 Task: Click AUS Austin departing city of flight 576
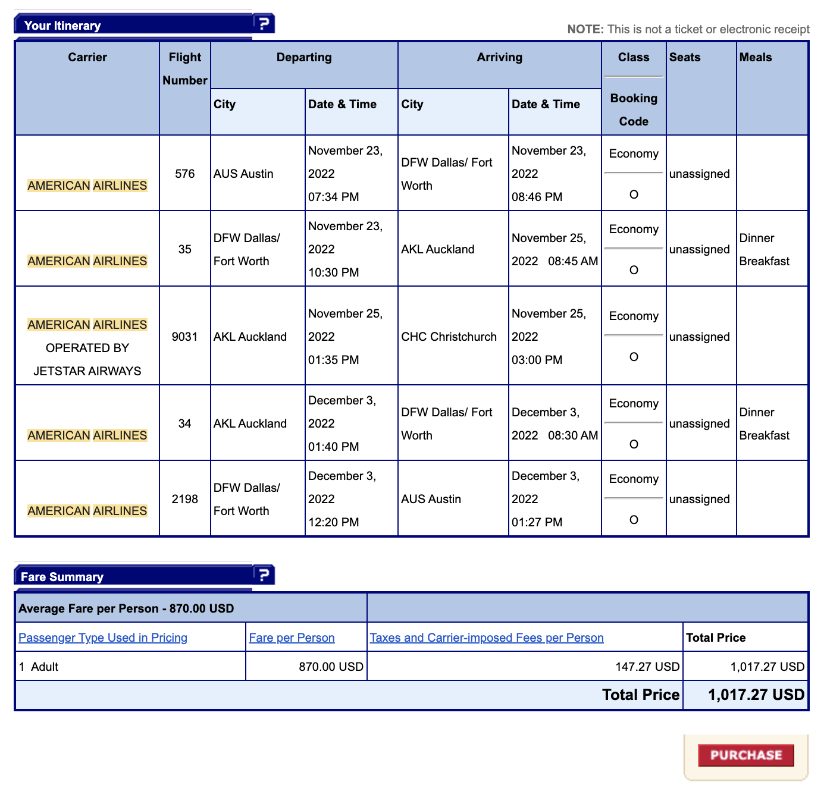pyautogui.click(x=243, y=174)
